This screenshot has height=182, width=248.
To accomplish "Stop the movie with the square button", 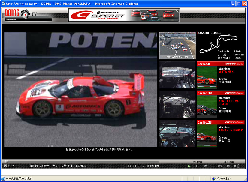I will coord(206,166).
